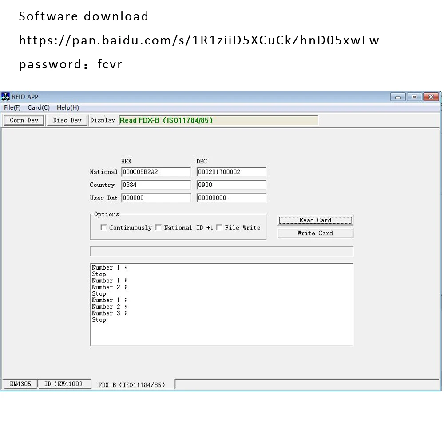Screen dimensions: 444x444
Task: Focus the Country HEX field
Action: (156, 185)
